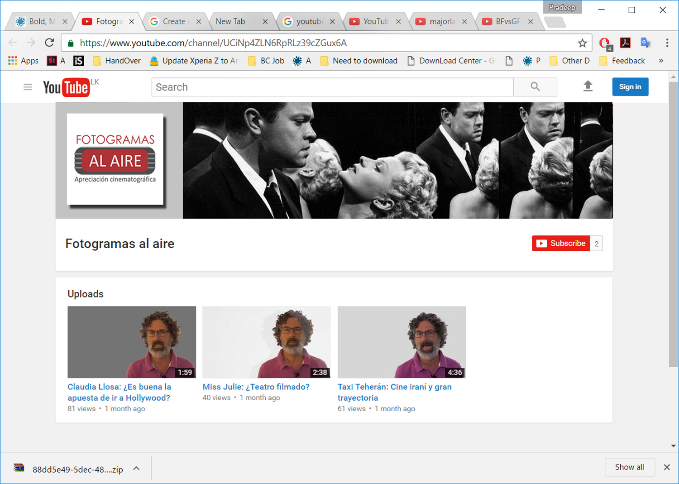Viewport: 679px width, 484px height.
Task: Click the blue Sign in button
Action: [630, 87]
